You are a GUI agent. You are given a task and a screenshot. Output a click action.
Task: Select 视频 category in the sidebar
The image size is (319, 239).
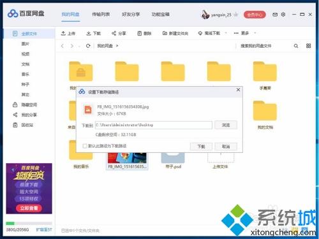pos(26,54)
